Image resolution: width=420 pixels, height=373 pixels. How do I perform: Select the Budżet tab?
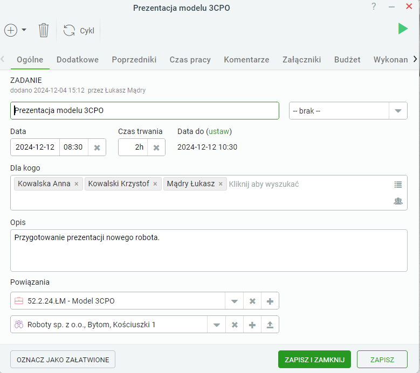pyautogui.click(x=347, y=60)
